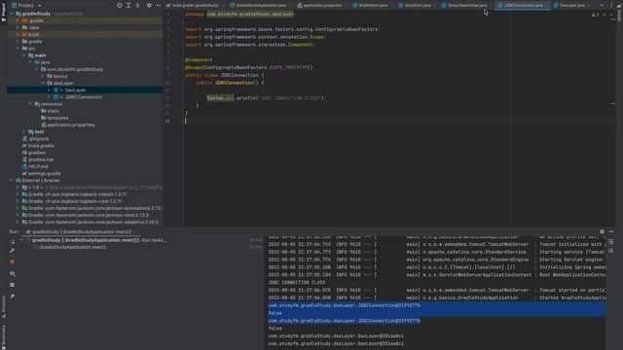623x350 pixels.
Task: Collapse the main folder
Action: click(x=23, y=55)
